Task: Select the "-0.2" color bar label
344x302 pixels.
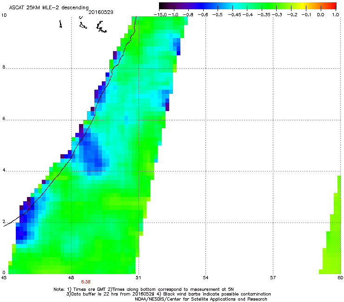Action: 292,15
